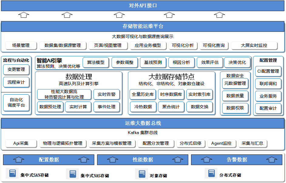Select the 算法模型 box in AI engine
286x183 pixels.
click(96, 63)
